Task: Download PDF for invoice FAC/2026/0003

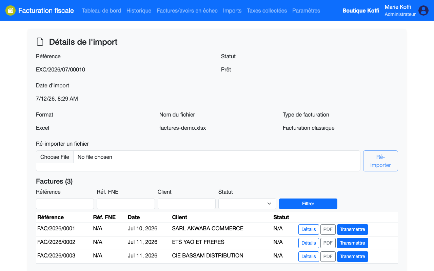Action: [x=328, y=256]
